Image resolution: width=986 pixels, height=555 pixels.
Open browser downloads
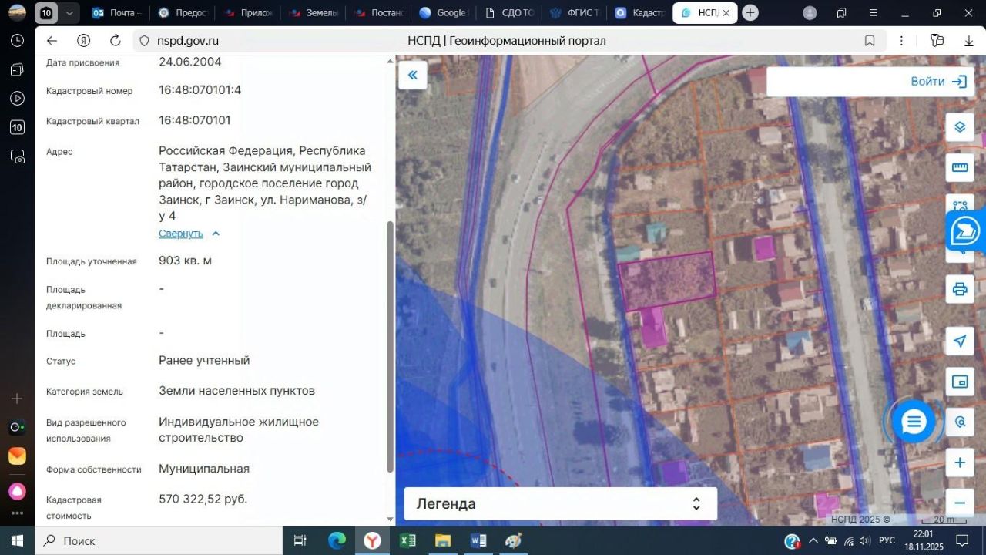point(969,41)
